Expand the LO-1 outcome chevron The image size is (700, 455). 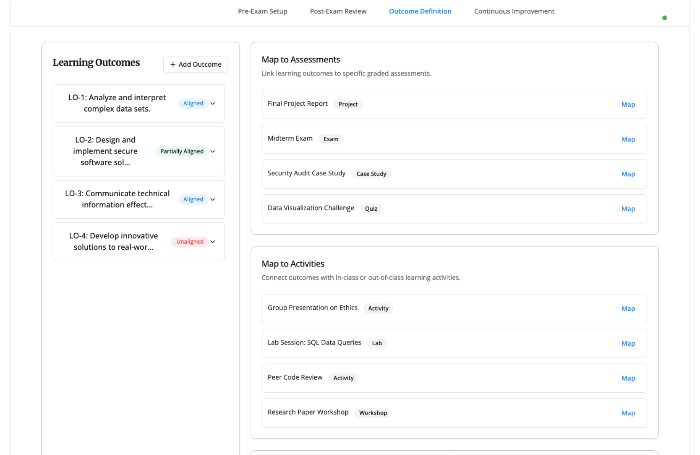[213, 104]
